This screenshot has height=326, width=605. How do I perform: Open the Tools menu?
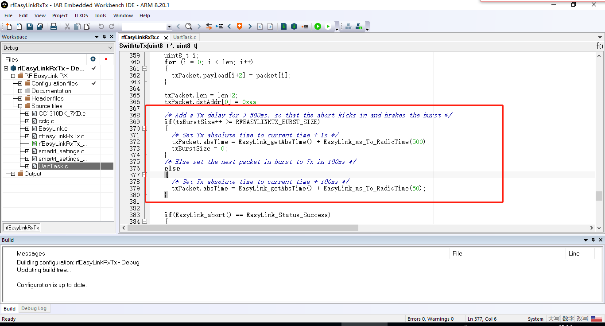tap(101, 16)
